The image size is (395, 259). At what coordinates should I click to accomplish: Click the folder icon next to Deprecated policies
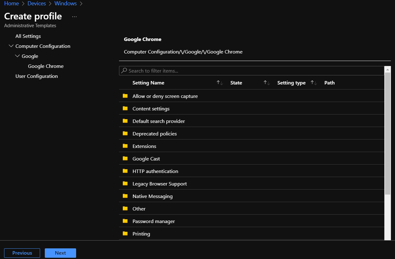pyautogui.click(x=125, y=133)
